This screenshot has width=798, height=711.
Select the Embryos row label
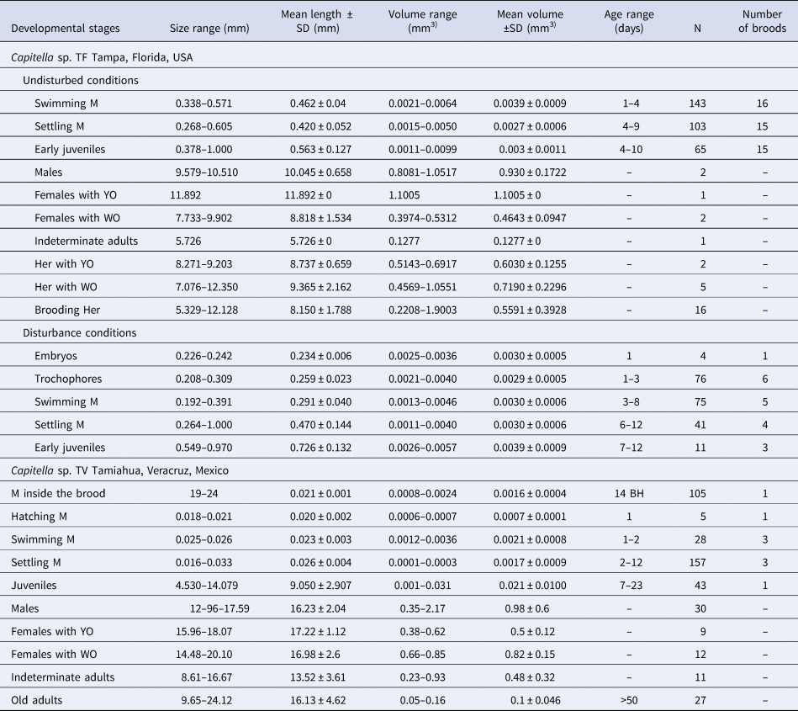tap(57, 355)
